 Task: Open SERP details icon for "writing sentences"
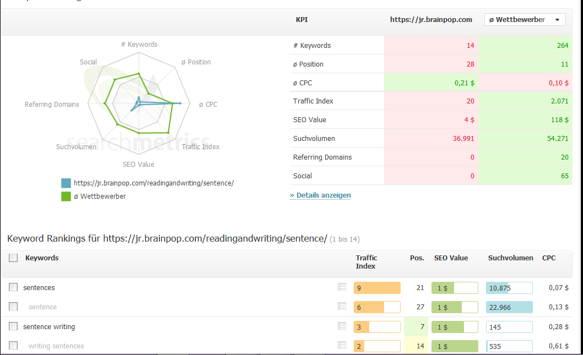point(342,346)
